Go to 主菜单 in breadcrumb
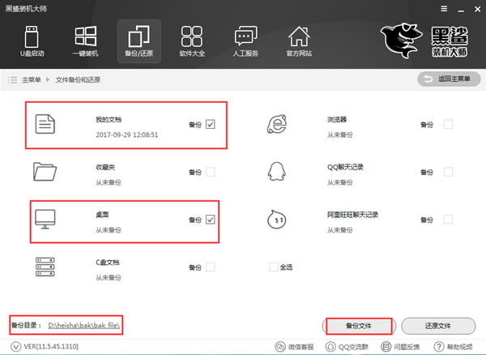This screenshot has height=355, width=486. [x=32, y=79]
